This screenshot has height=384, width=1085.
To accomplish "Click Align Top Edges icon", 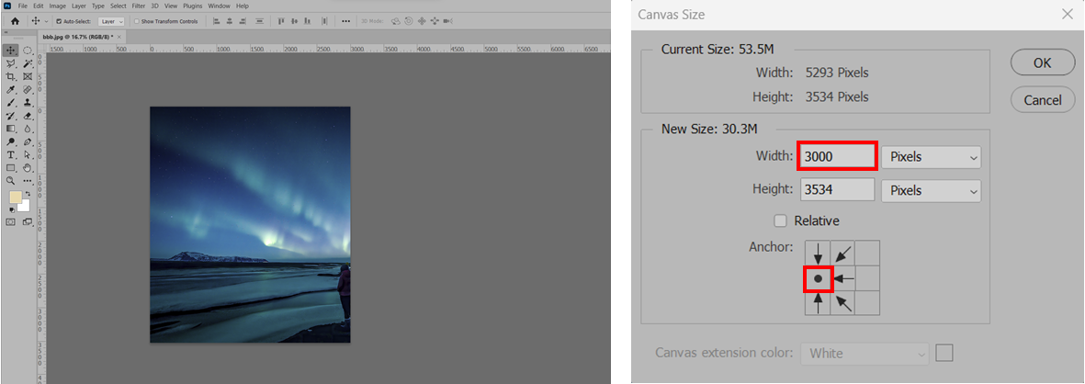I will [x=281, y=21].
